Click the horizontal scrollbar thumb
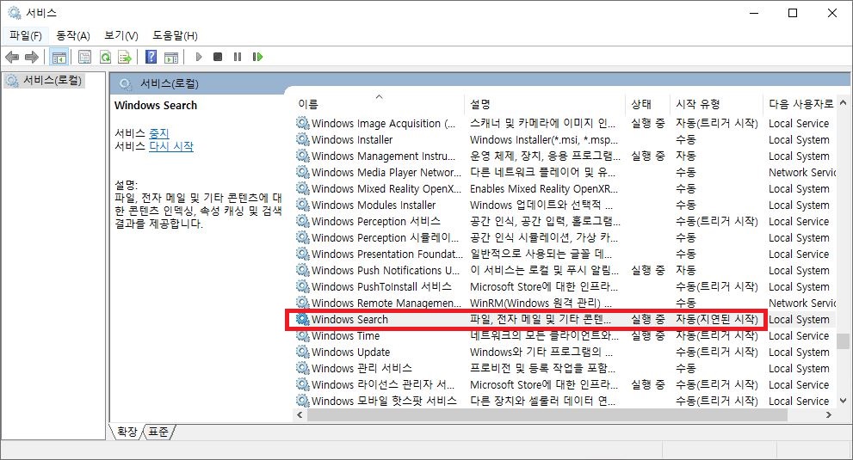 point(547,415)
